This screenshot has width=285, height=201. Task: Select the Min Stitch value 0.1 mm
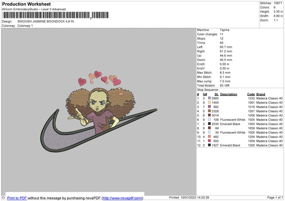click(x=225, y=77)
